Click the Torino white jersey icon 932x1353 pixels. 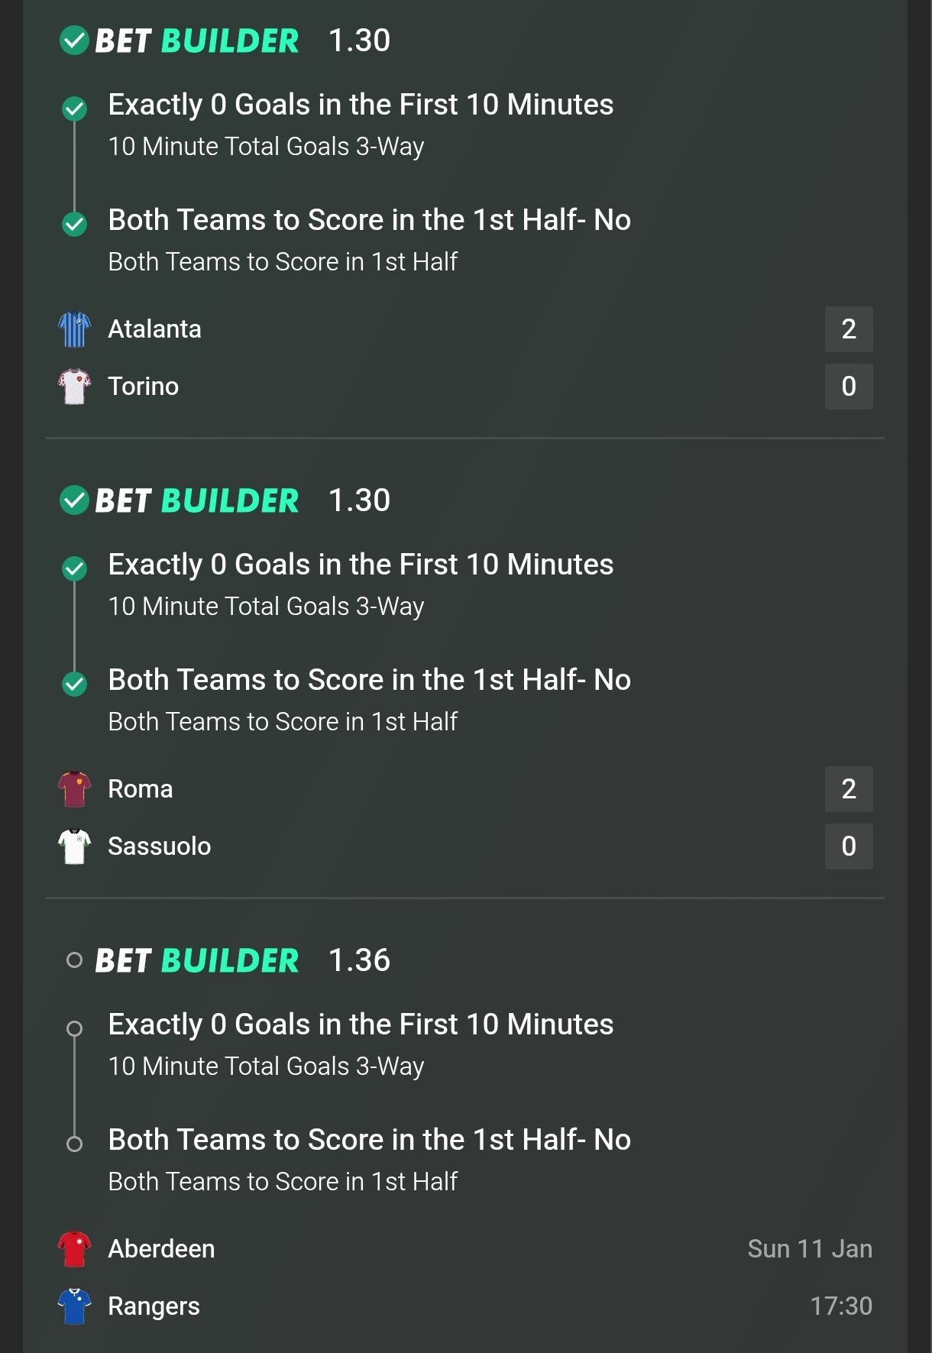point(74,387)
